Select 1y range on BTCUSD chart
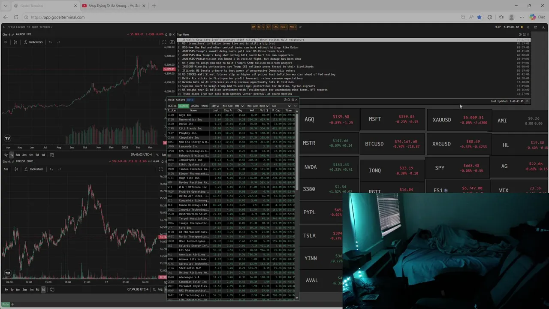This screenshot has width=549, height=309. [12, 289]
